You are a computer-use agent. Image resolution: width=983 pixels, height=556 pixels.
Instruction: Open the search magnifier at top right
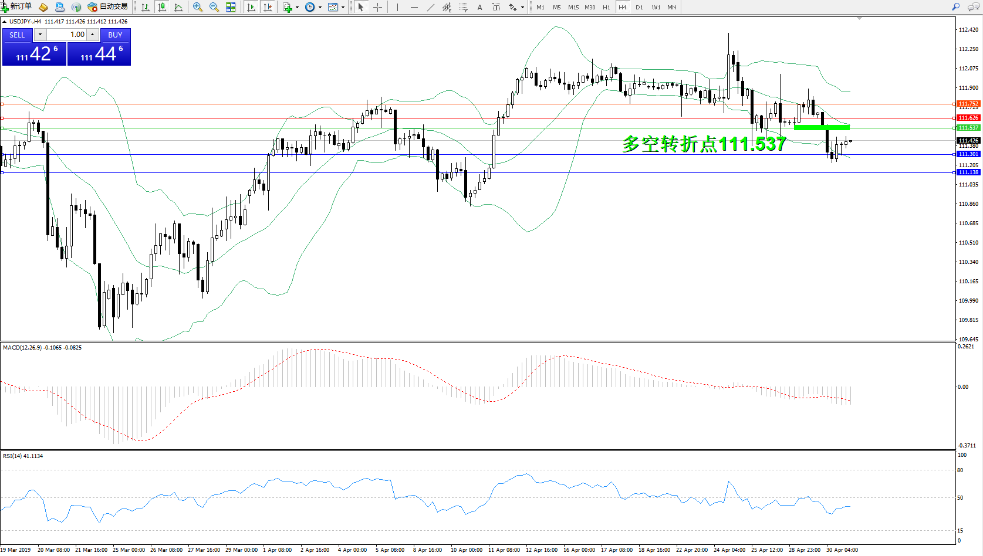955,7
